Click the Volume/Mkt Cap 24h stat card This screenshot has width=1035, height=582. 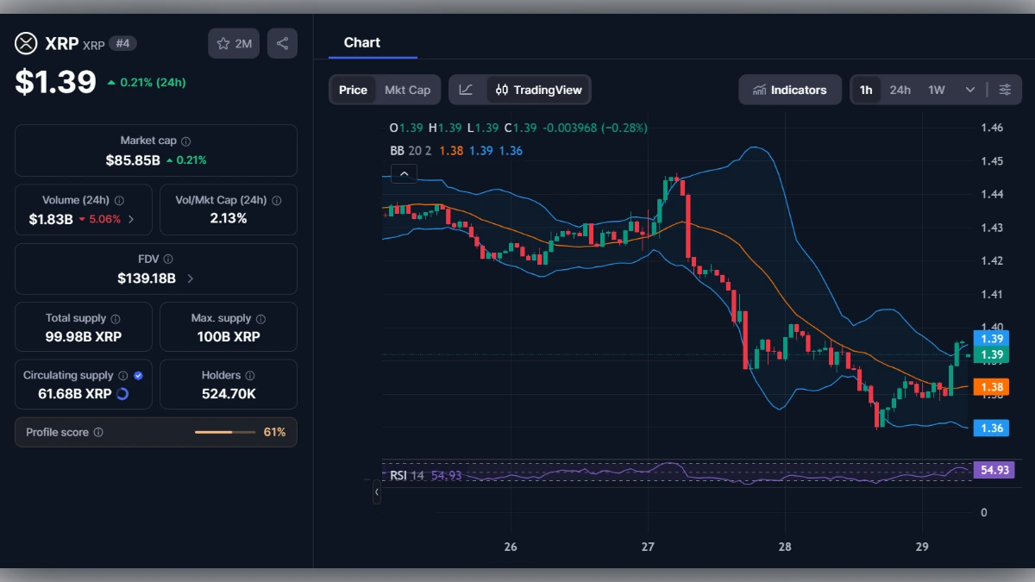[228, 209]
